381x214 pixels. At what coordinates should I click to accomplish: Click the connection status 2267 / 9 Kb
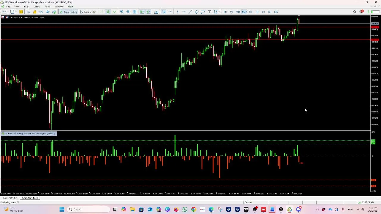(x=368, y=202)
